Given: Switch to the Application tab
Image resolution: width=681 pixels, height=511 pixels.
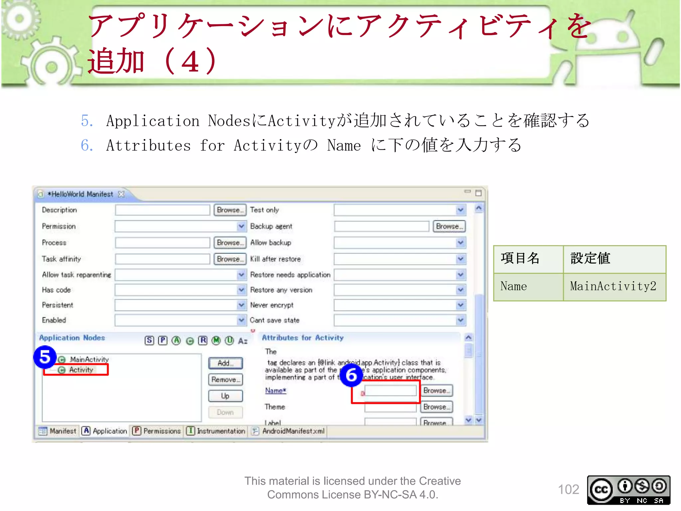Looking at the screenshot, I should point(104,431).
